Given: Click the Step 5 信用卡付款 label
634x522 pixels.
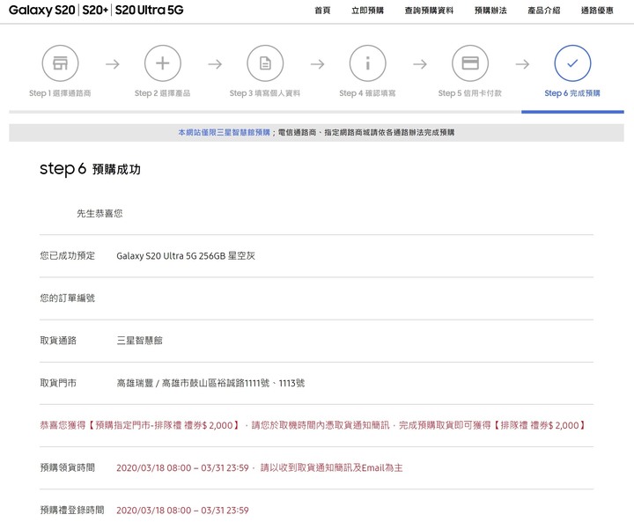Looking at the screenshot, I should tap(470, 93).
